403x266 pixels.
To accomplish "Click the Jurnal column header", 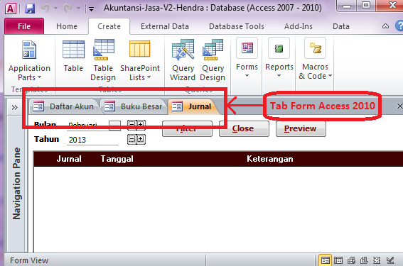I will (x=69, y=159).
